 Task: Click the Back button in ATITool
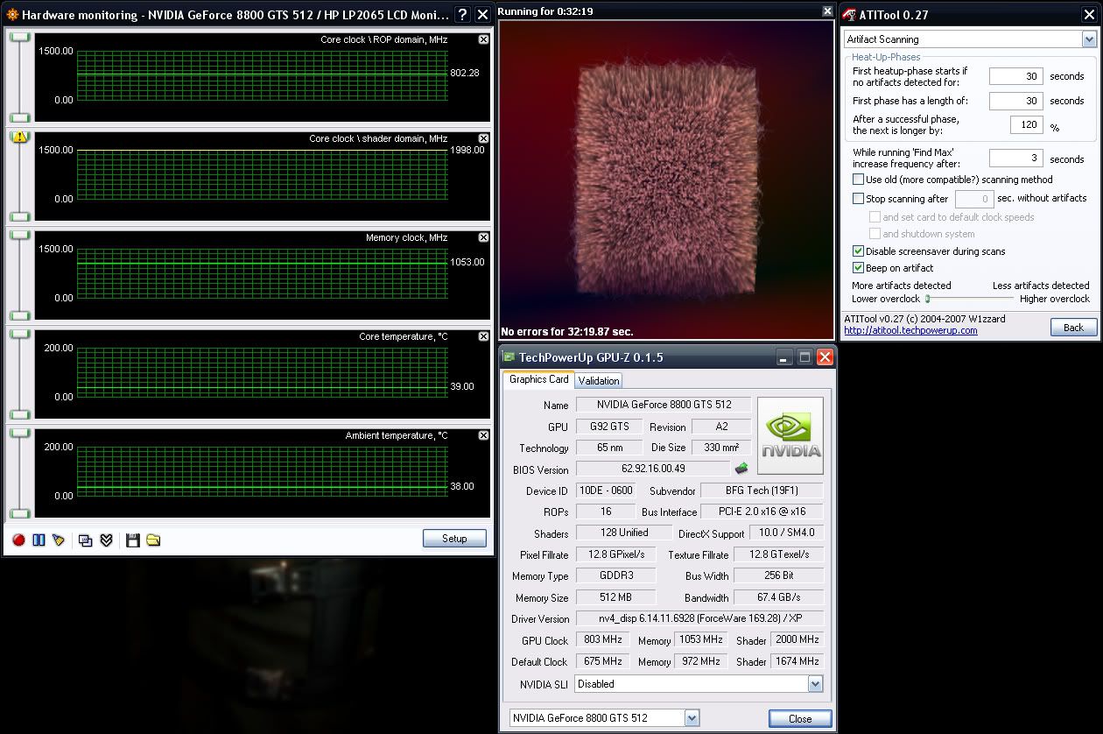[1073, 327]
